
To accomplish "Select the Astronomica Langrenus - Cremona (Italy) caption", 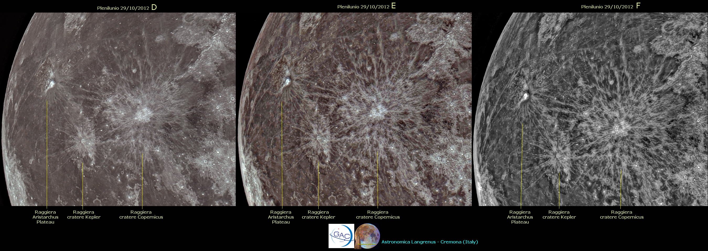I will point(430,242).
